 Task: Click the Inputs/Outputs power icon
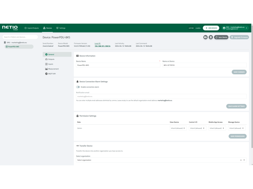click(x=26, y=28)
